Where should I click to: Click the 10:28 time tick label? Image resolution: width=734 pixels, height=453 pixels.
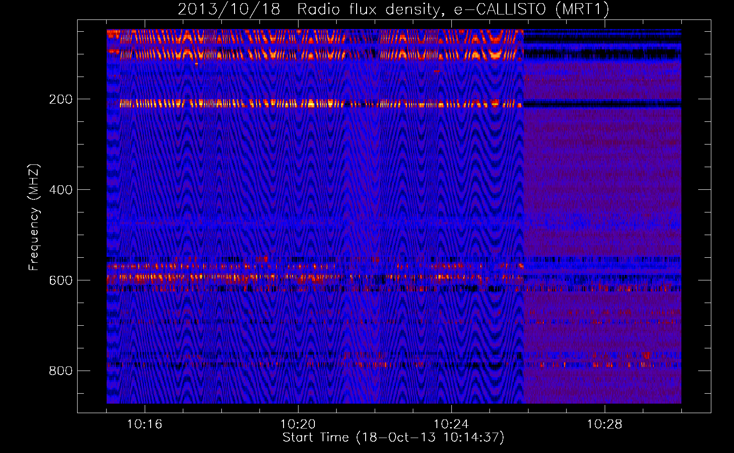pyautogui.click(x=604, y=424)
